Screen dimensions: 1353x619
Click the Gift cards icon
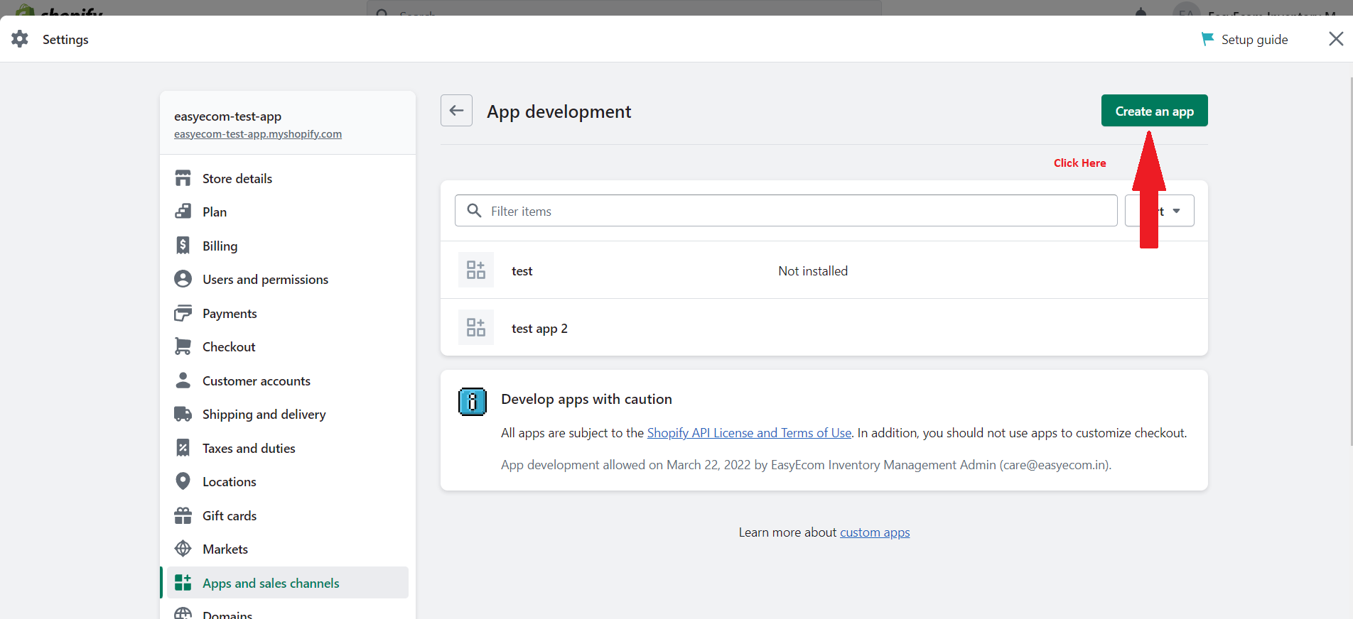point(183,515)
